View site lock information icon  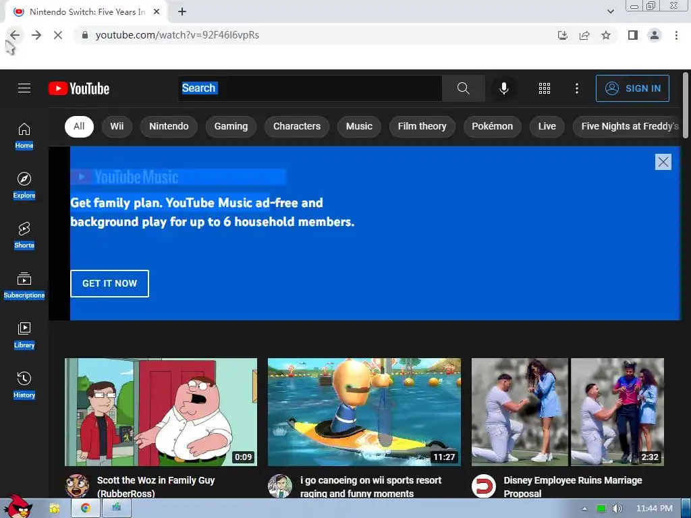click(85, 35)
